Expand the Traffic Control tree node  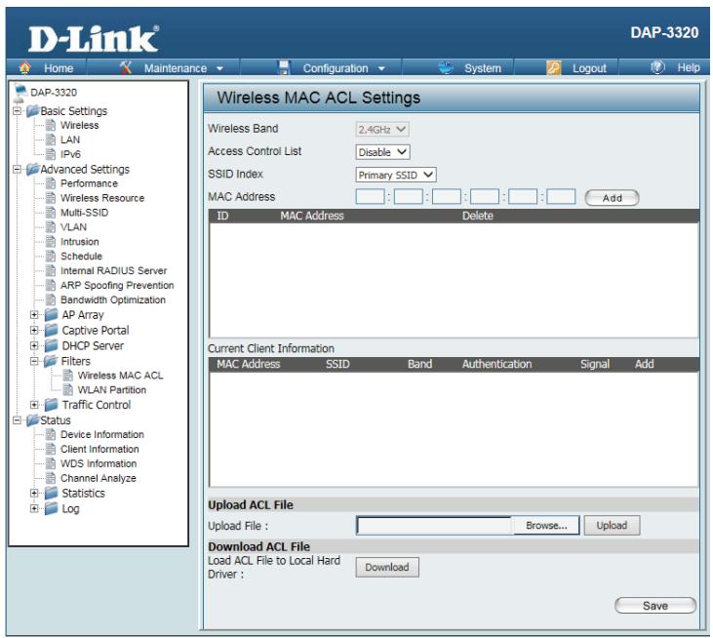(x=34, y=405)
